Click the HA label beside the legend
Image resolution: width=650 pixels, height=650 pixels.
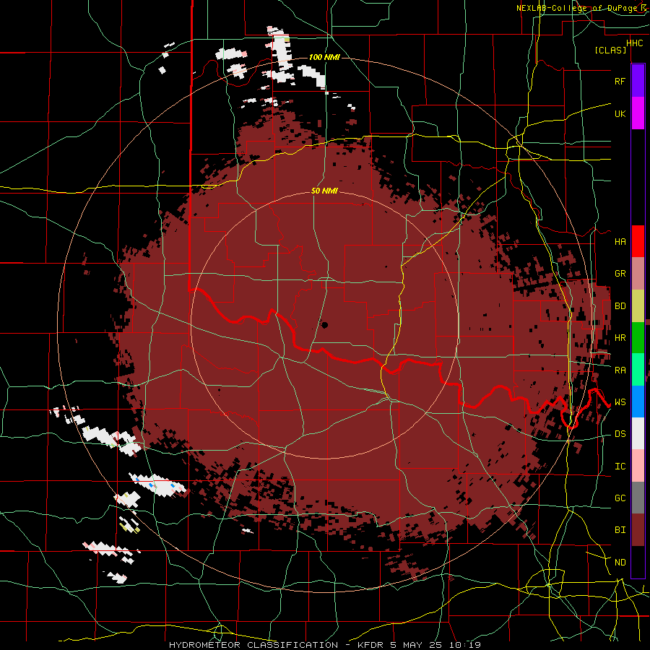620,241
